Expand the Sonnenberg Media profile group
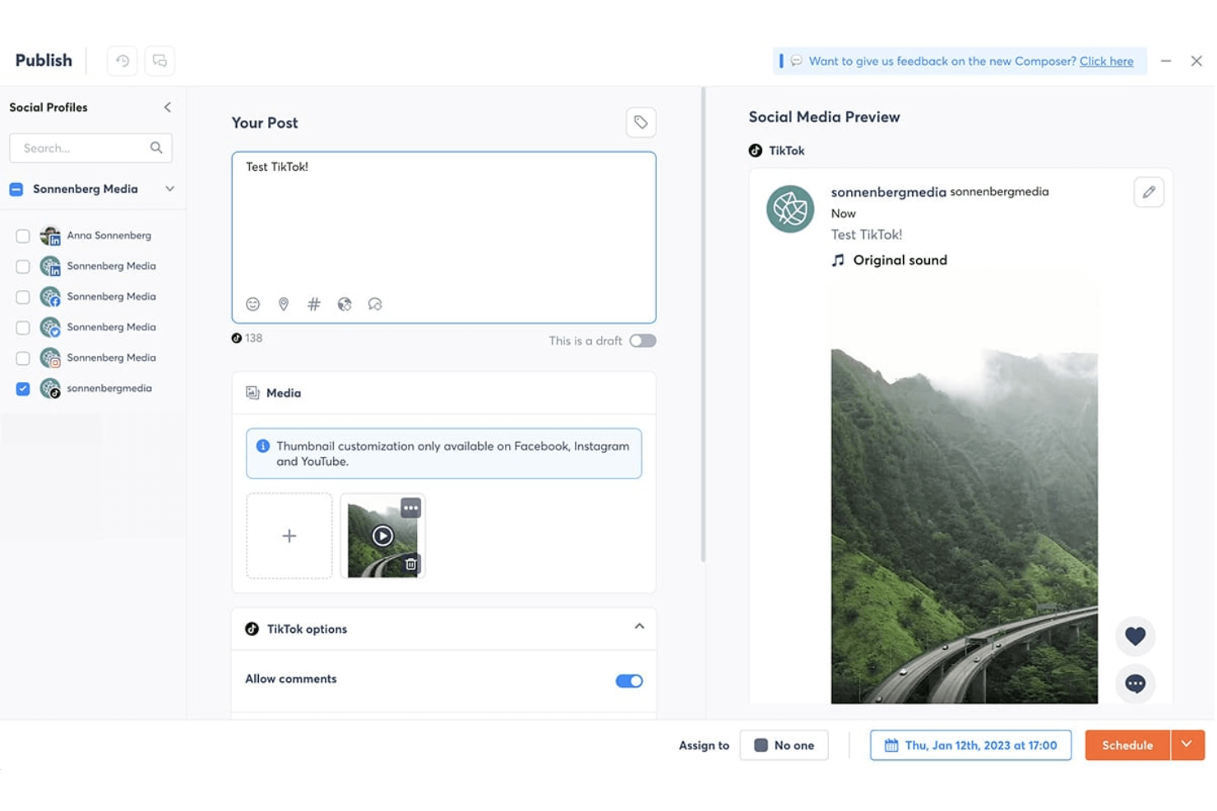 point(169,188)
